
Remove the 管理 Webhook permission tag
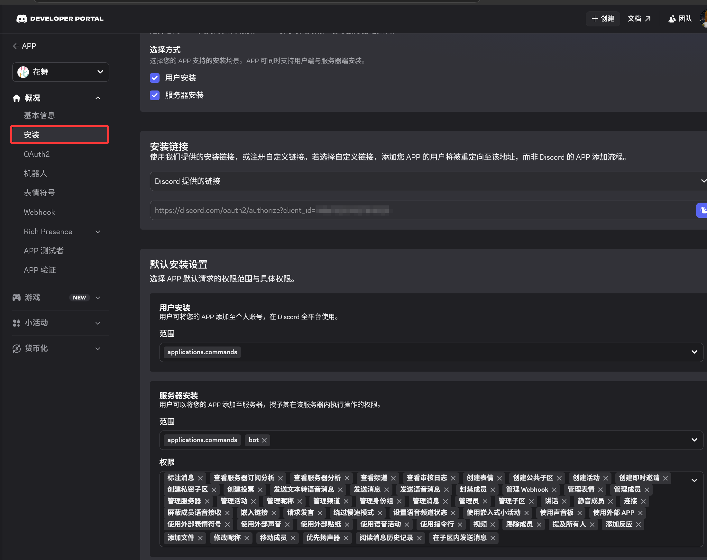(x=554, y=489)
